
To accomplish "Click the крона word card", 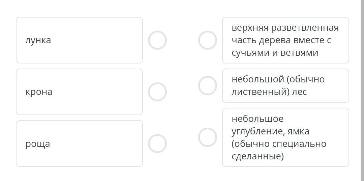I will click(x=79, y=92).
